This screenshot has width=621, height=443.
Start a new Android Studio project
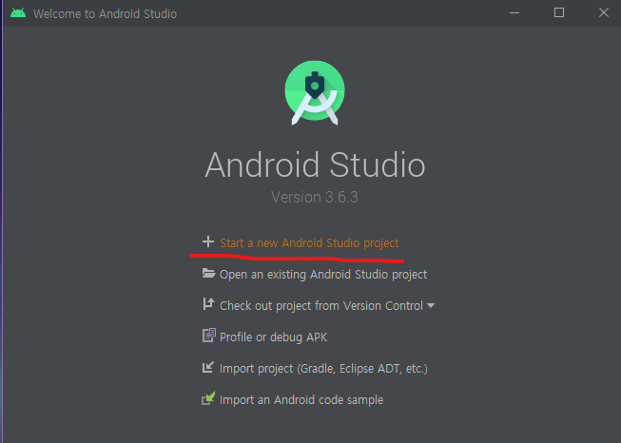coord(309,243)
